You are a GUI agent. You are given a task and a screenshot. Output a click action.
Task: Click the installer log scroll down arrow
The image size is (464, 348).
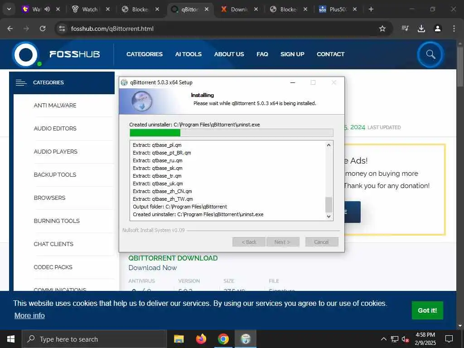click(x=329, y=216)
